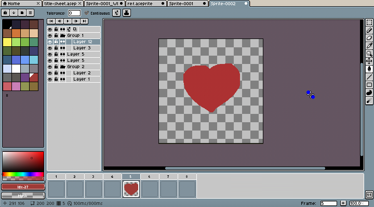
Task: Choose the Rectangle shape tool
Action: [369, 85]
